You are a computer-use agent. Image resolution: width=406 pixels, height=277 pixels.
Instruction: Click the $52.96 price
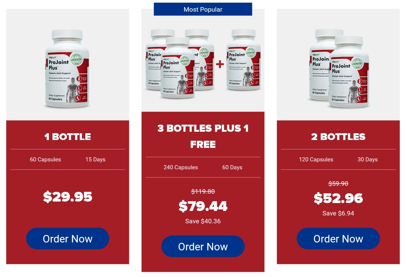tap(338, 199)
